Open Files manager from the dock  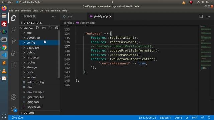[x=4, y=16]
